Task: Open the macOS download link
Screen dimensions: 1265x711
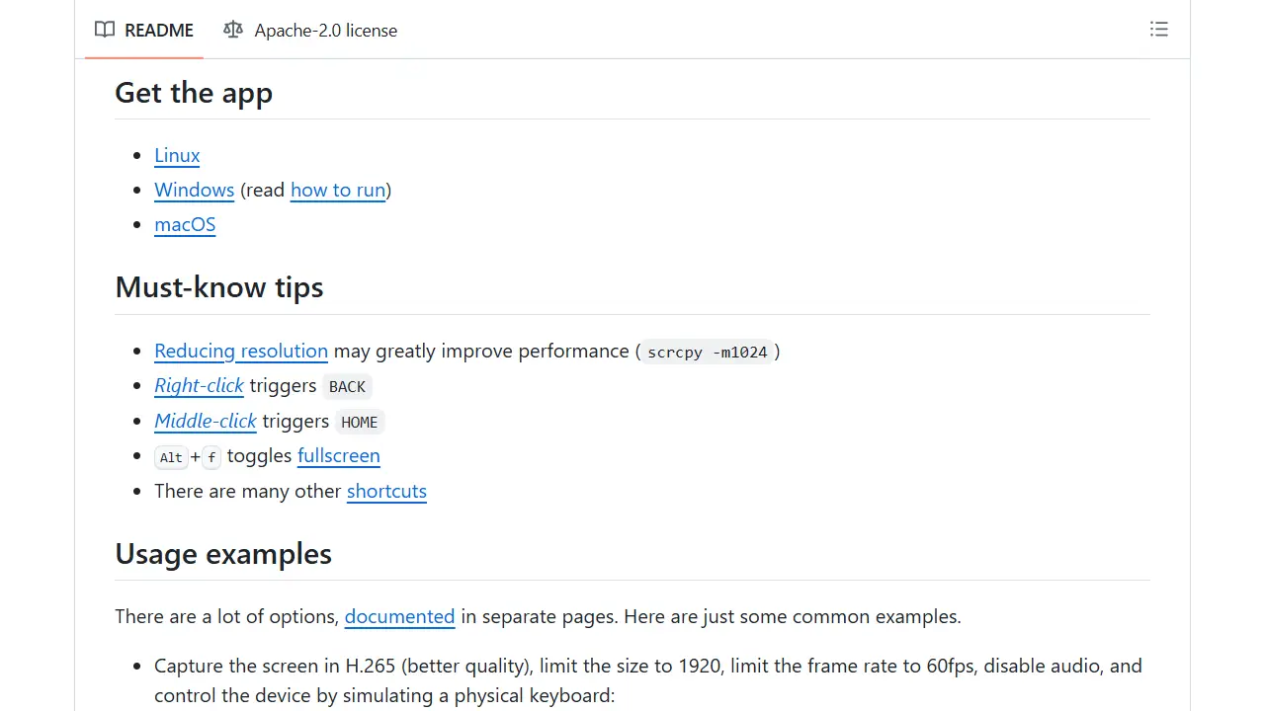Action: 185,224
